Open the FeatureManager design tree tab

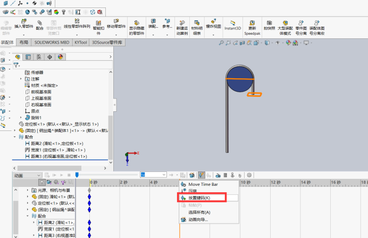(x=18, y=57)
